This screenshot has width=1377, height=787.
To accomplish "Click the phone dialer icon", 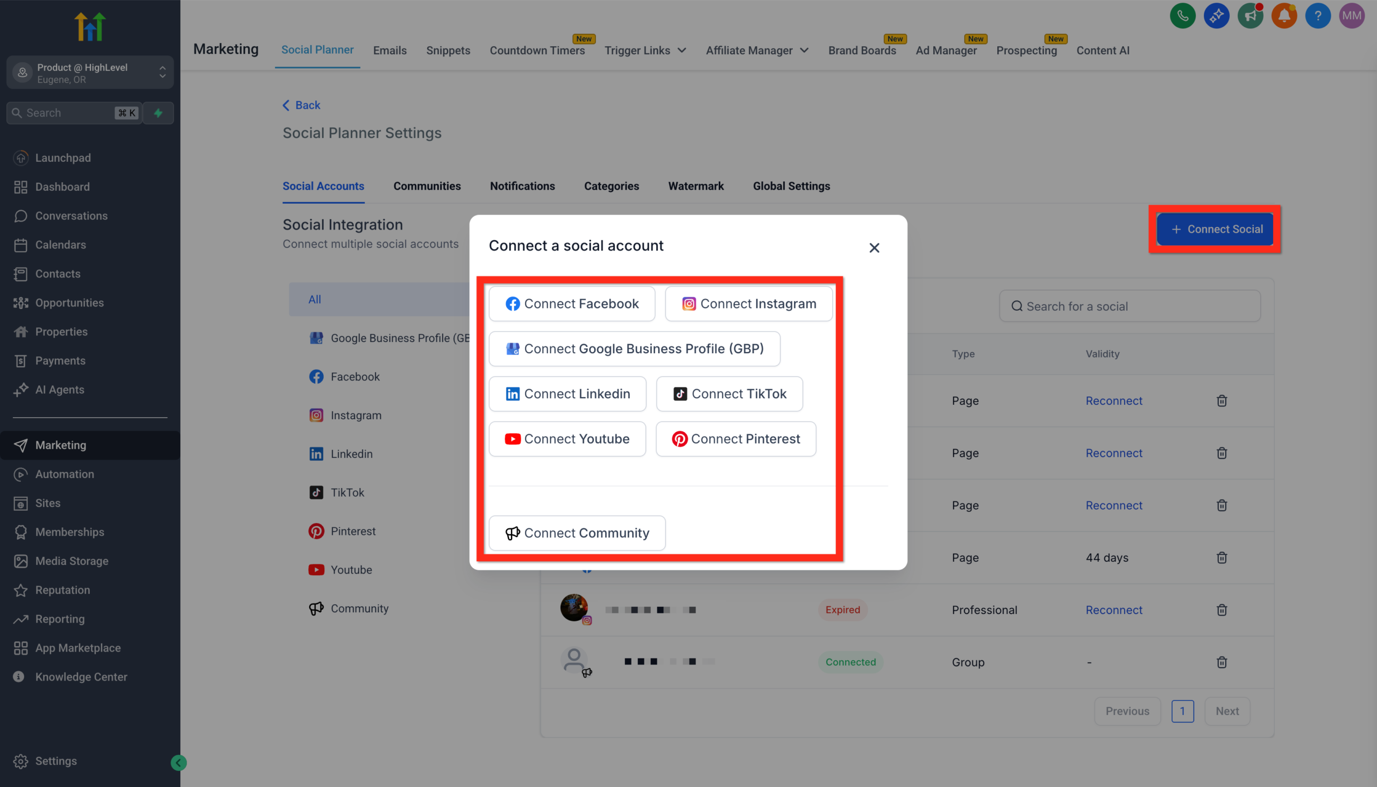I will click(x=1182, y=16).
